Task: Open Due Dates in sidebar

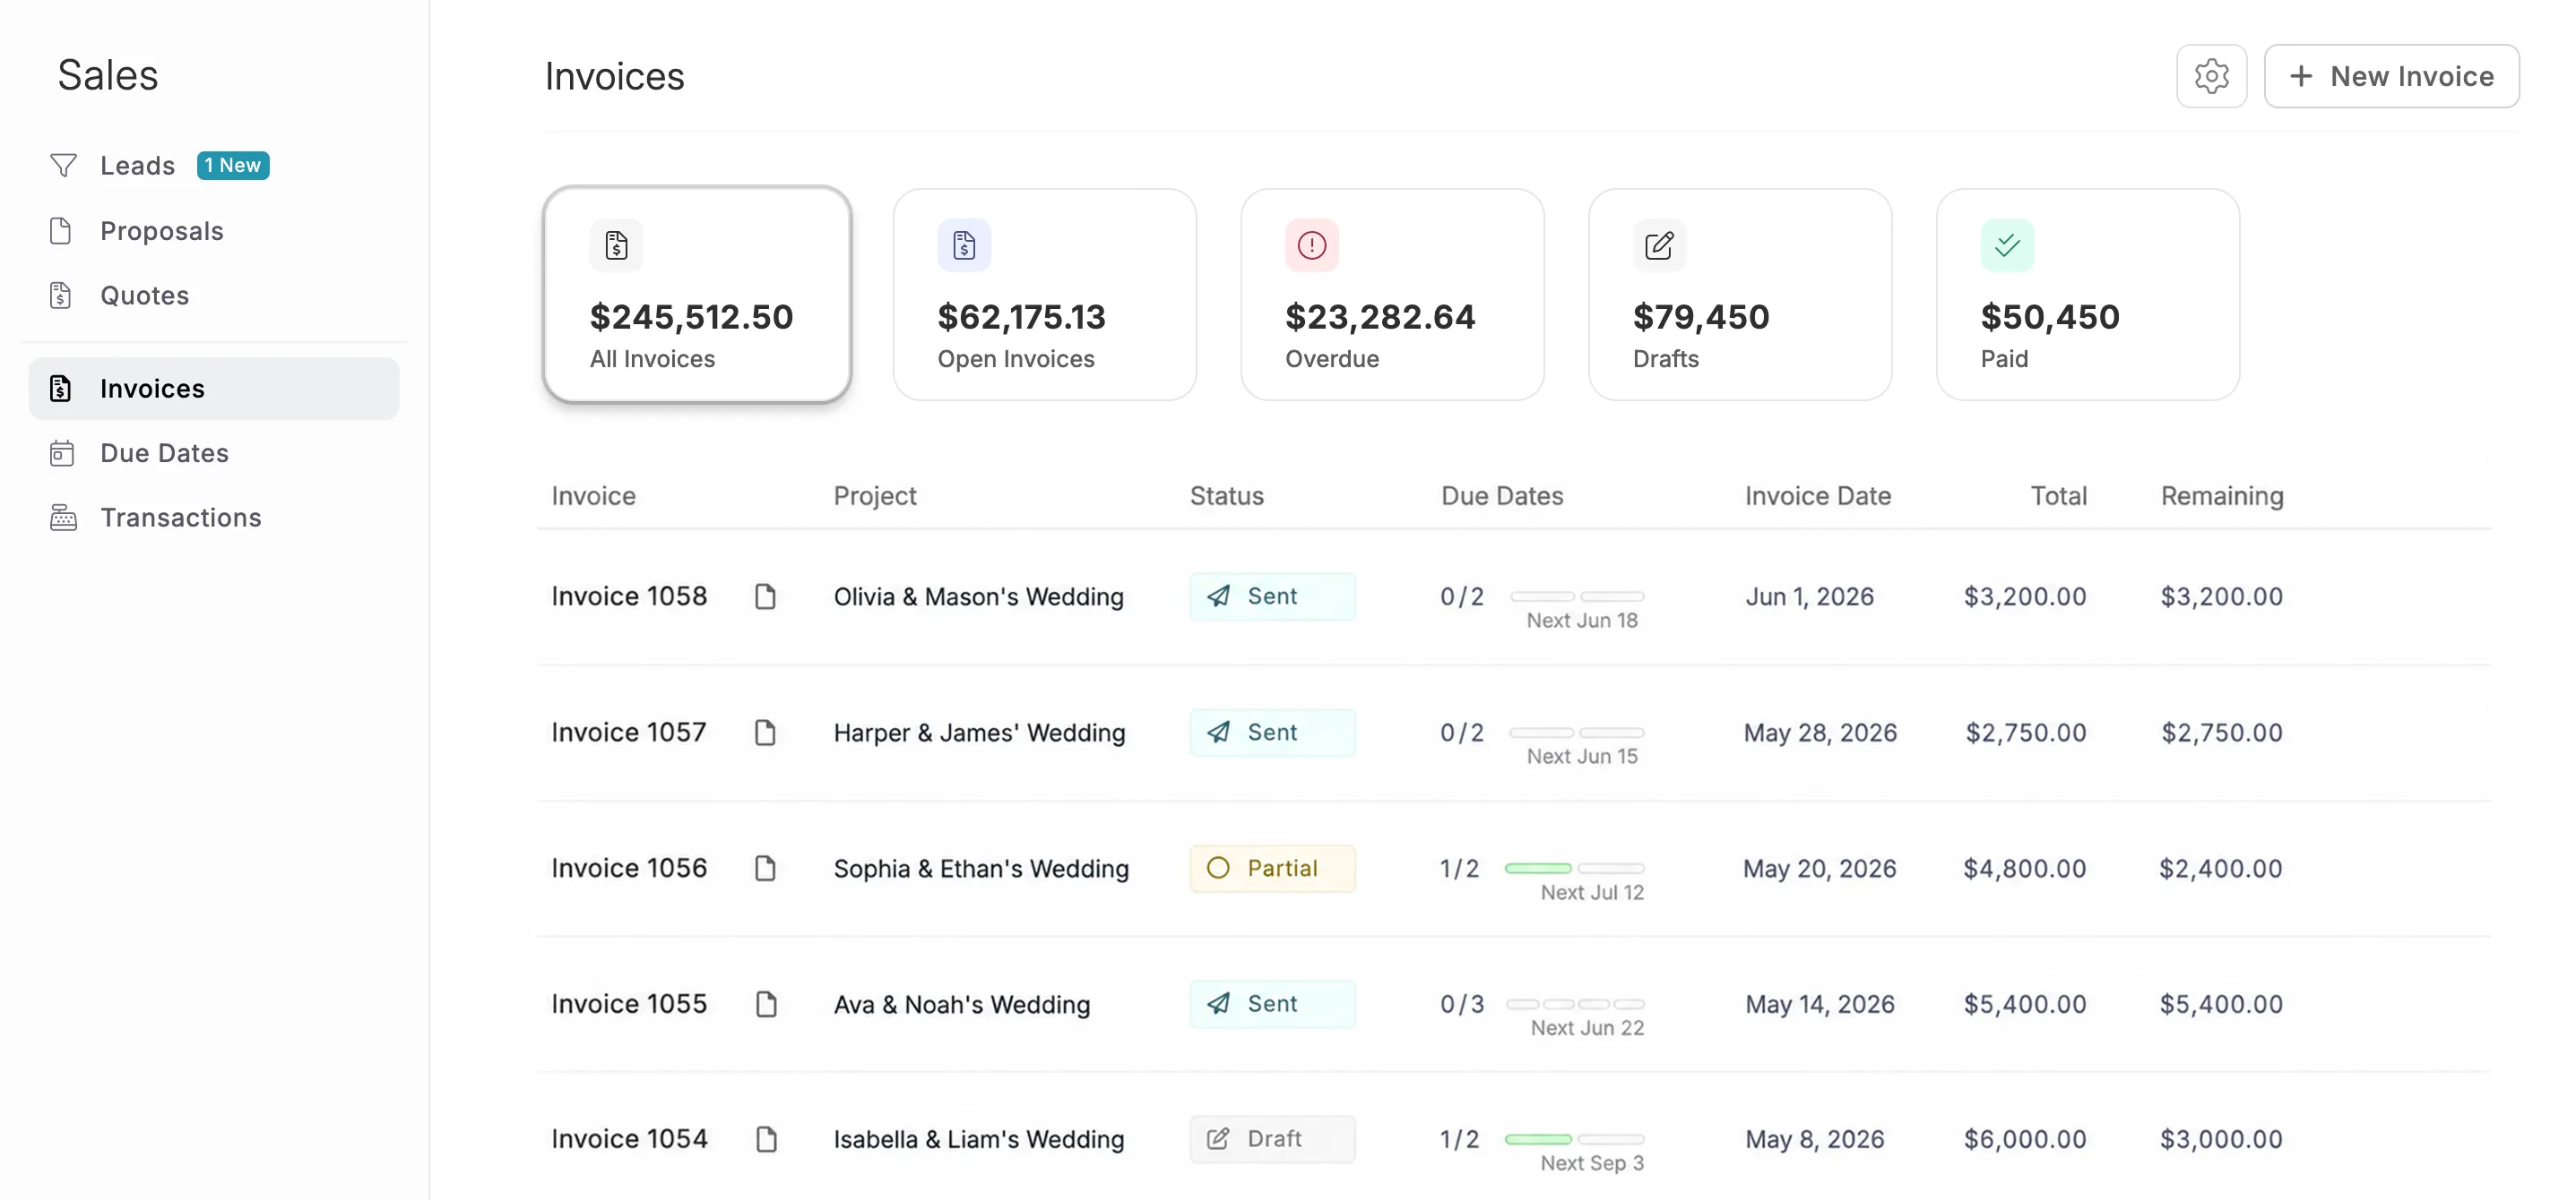Action: click(164, 454)
